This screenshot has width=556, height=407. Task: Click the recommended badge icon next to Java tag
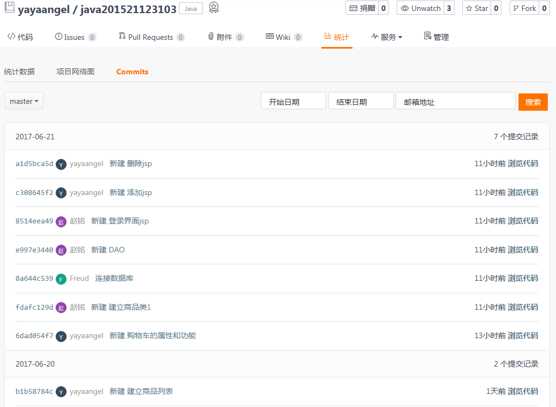click(213, 8)
